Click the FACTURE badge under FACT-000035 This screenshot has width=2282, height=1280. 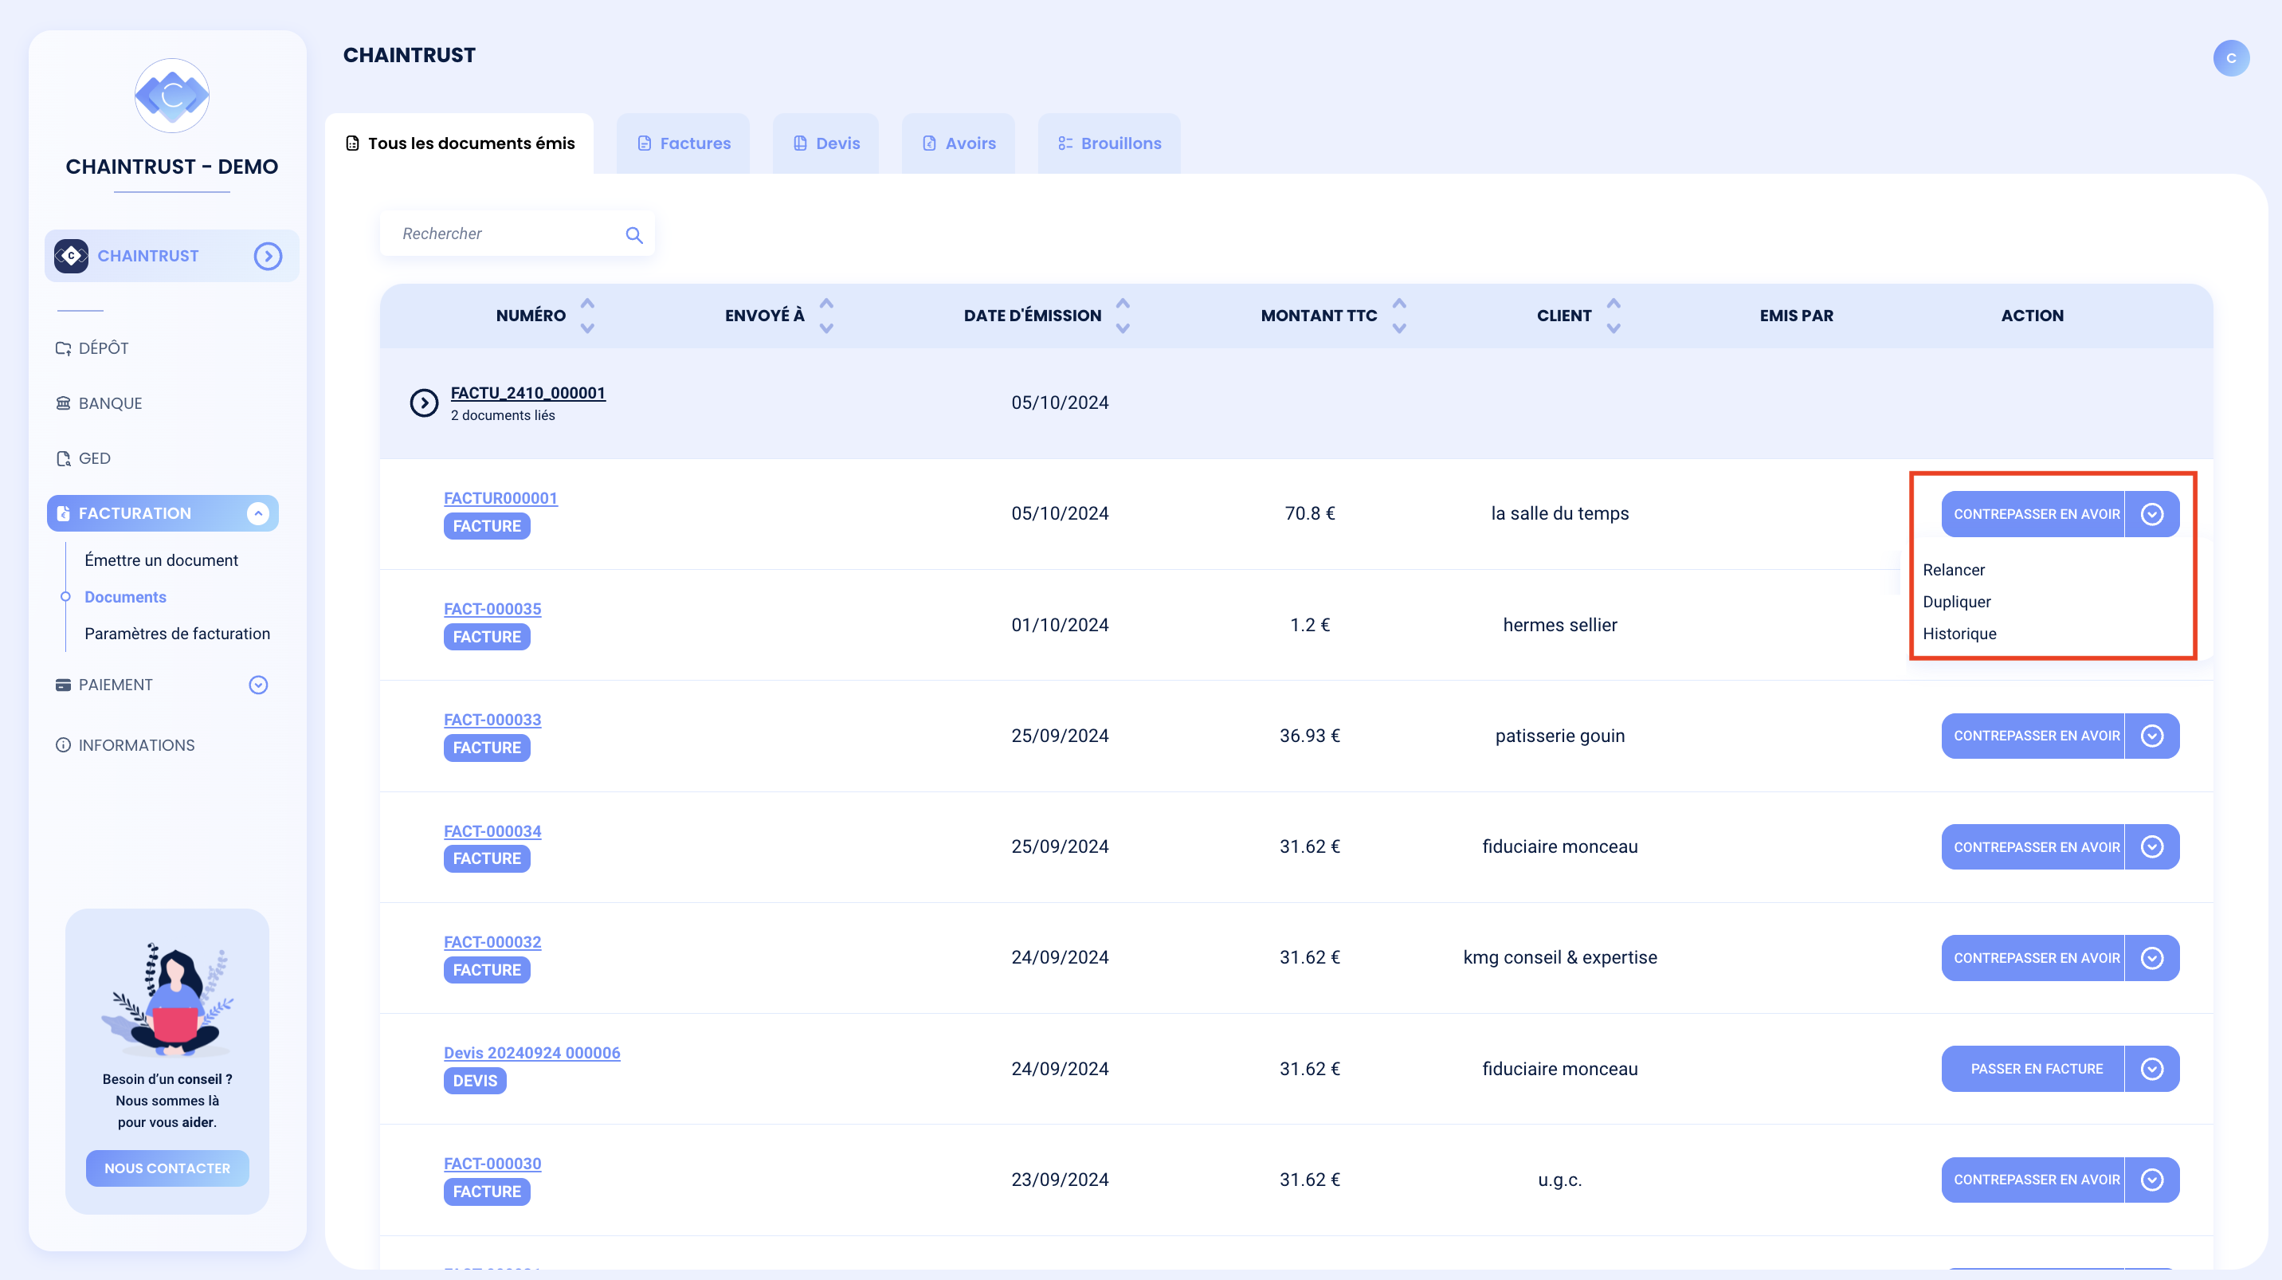486,637
